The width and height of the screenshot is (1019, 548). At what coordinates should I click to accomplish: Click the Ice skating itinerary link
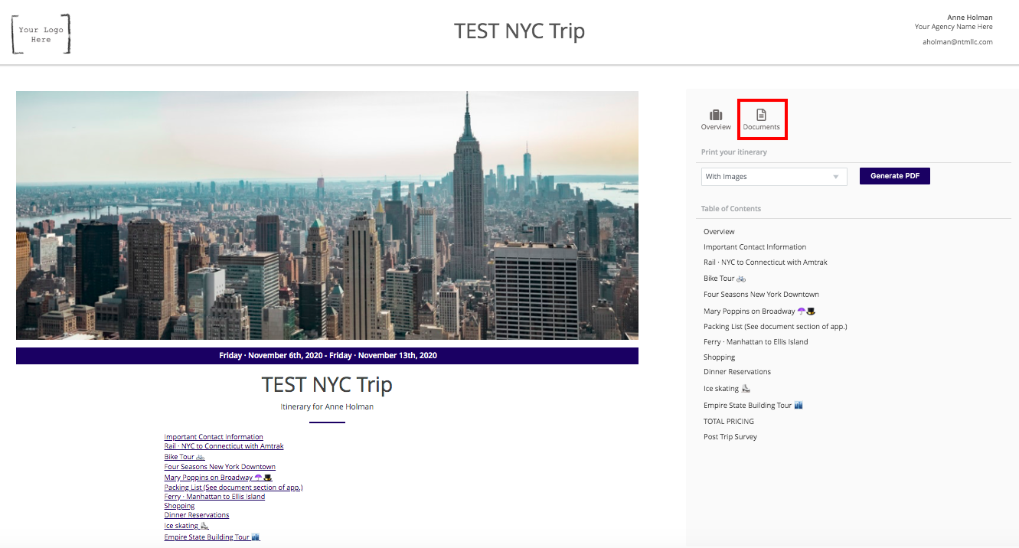pyautogui.click(x=186, y=526)
